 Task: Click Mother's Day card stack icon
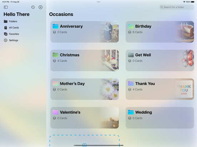pyautogui.click(x=54, y=89)
